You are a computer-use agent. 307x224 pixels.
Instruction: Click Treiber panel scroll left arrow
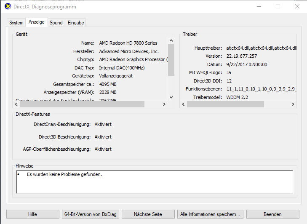tap(183, 104)
